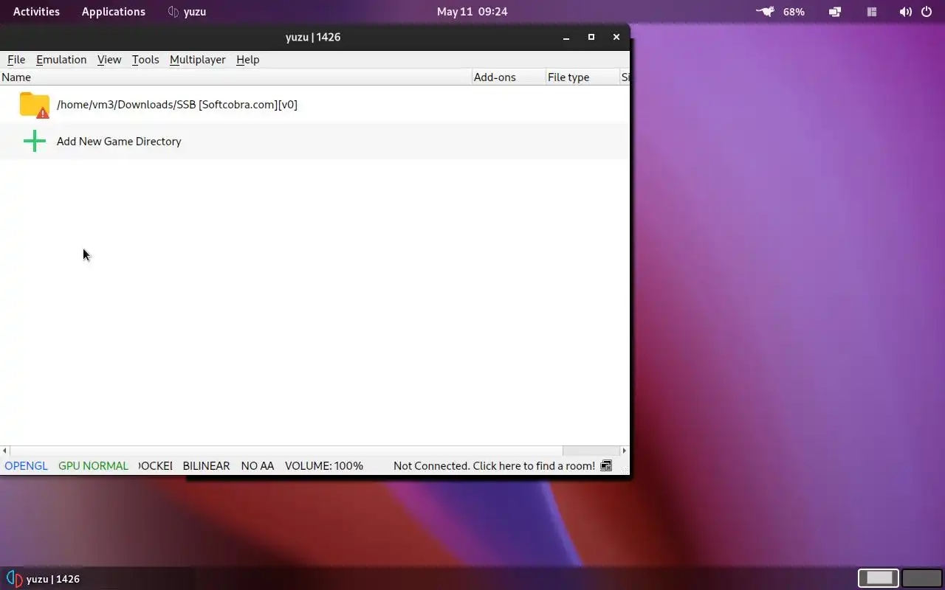Switch to the first workspace thumbnail

click(879, 578)
